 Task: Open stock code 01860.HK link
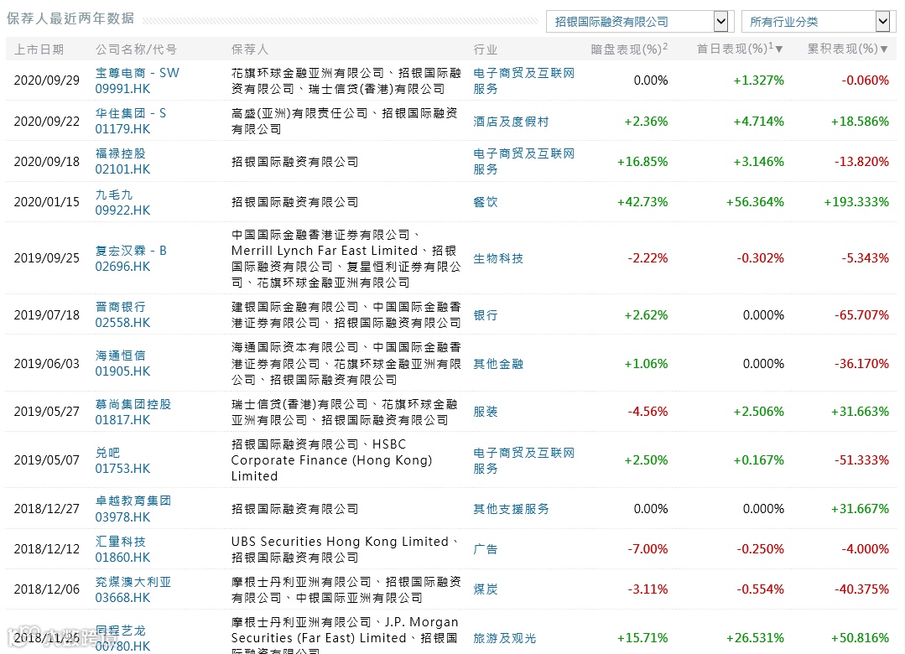tap(122, 558)
